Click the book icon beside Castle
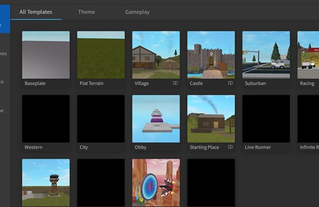Screen dimensions: 319x207 [x=230, y=83]
